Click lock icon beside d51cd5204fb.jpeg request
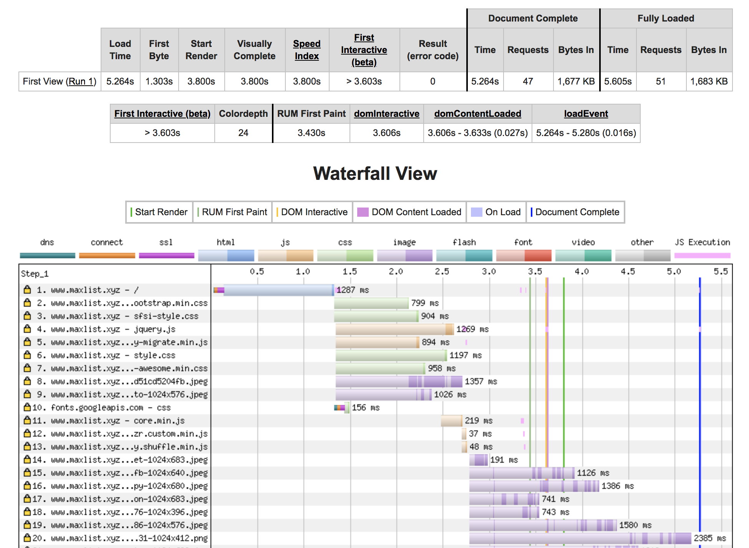749x548 pixels. coord(27,381)
